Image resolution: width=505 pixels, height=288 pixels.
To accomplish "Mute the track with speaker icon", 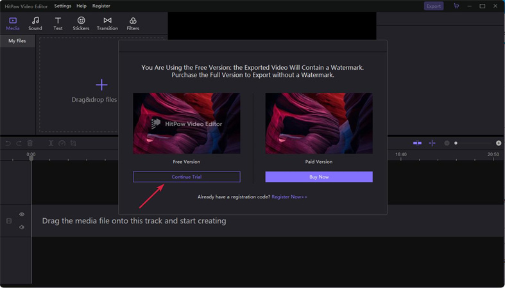I will pos(22,227).
